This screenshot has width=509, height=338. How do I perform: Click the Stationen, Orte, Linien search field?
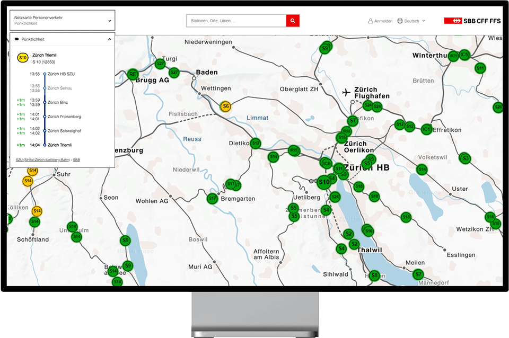point(233,21)
